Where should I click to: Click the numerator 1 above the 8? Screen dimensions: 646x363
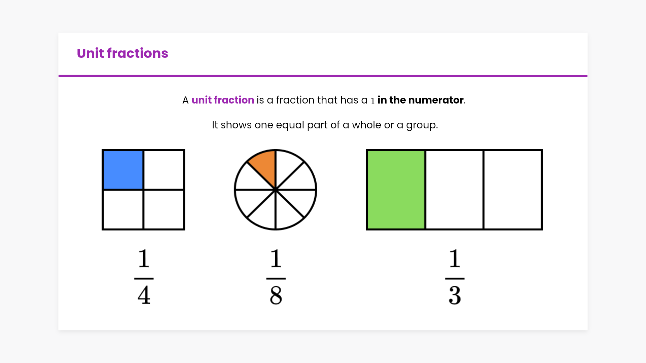click(x=276, y=258)
